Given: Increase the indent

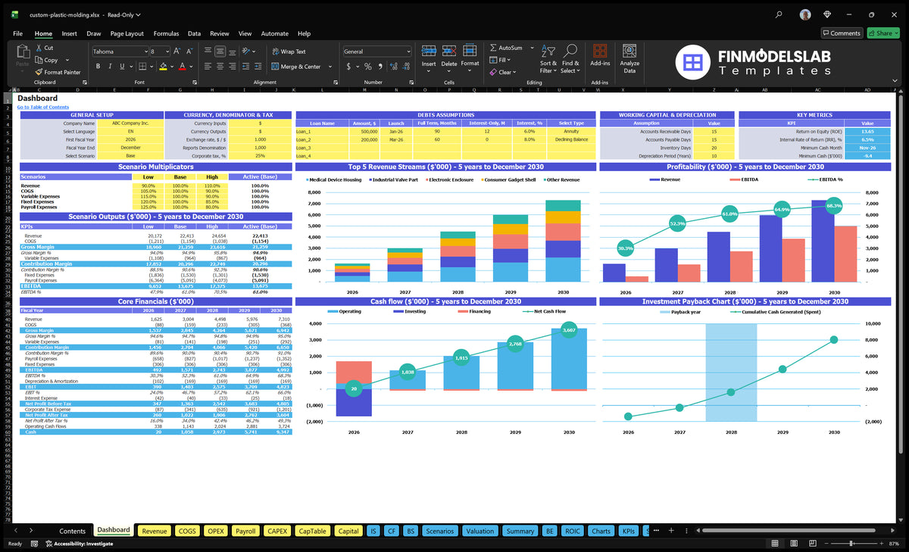Looking at the screenshot, I should pos(257,67).
